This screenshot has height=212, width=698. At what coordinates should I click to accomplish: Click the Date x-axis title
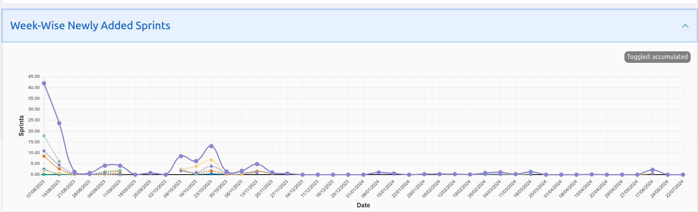tap(363, 205)
